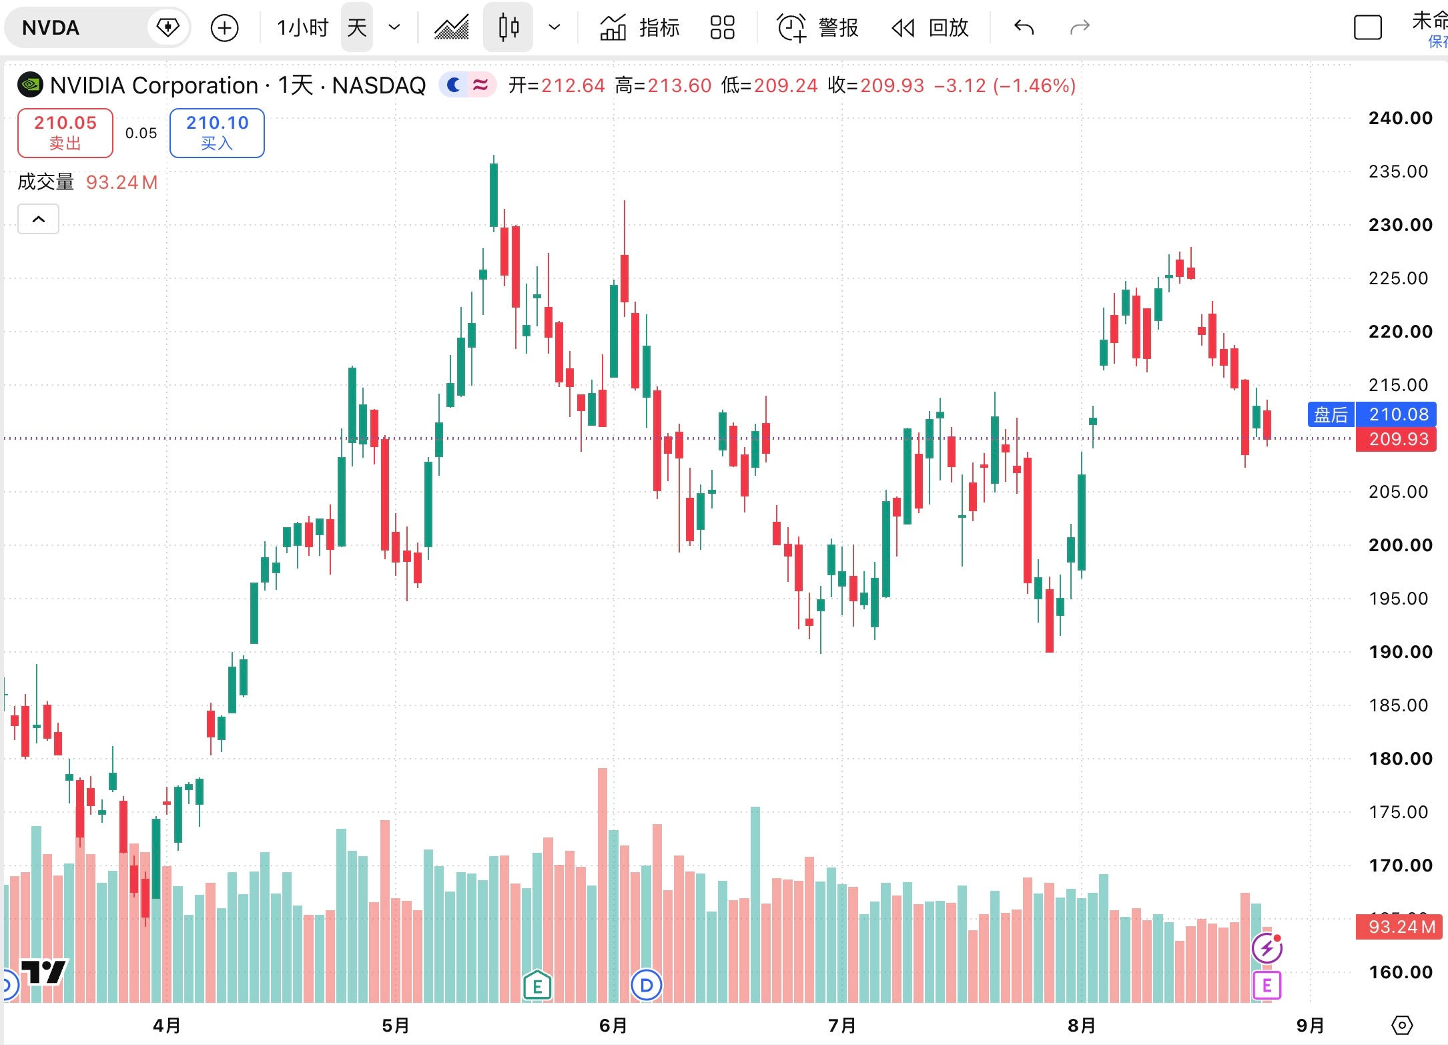The image size is (1448, 1045).
Task: Undo the last chart action
Action: tap(1024, 28)
